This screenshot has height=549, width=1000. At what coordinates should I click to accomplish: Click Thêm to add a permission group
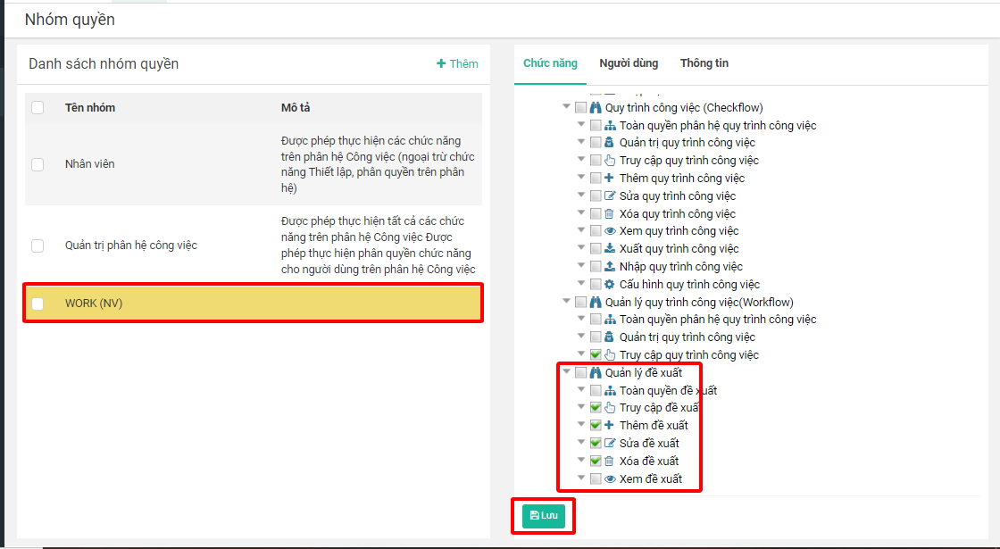coord(457,63)
